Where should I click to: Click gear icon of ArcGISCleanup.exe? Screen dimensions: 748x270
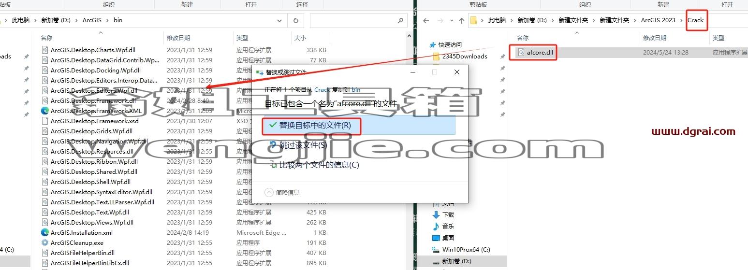[x=45, y=242]
